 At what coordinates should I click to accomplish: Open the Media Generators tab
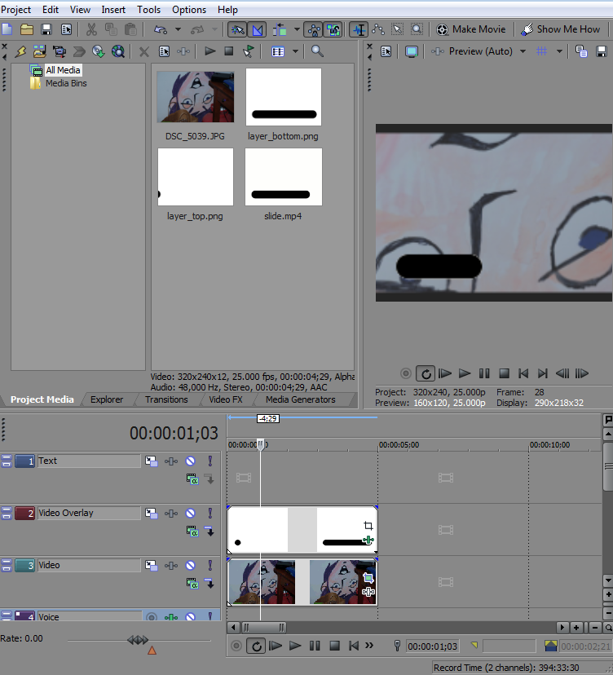(301, 399)
